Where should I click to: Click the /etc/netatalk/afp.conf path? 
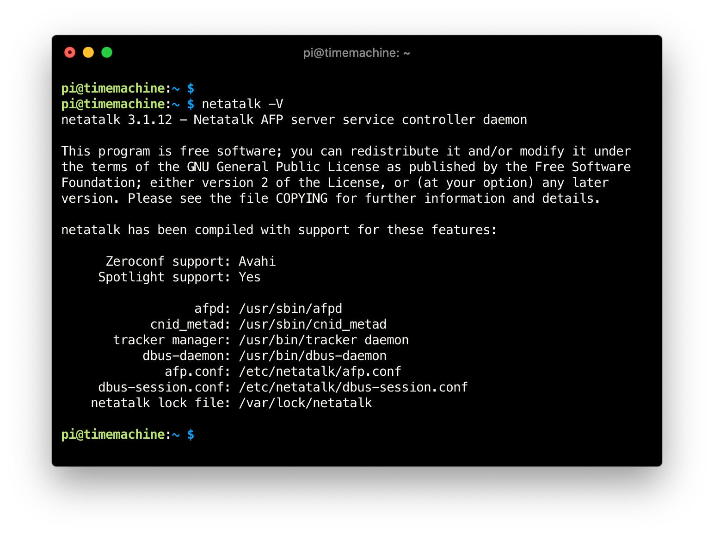(320, 371)
